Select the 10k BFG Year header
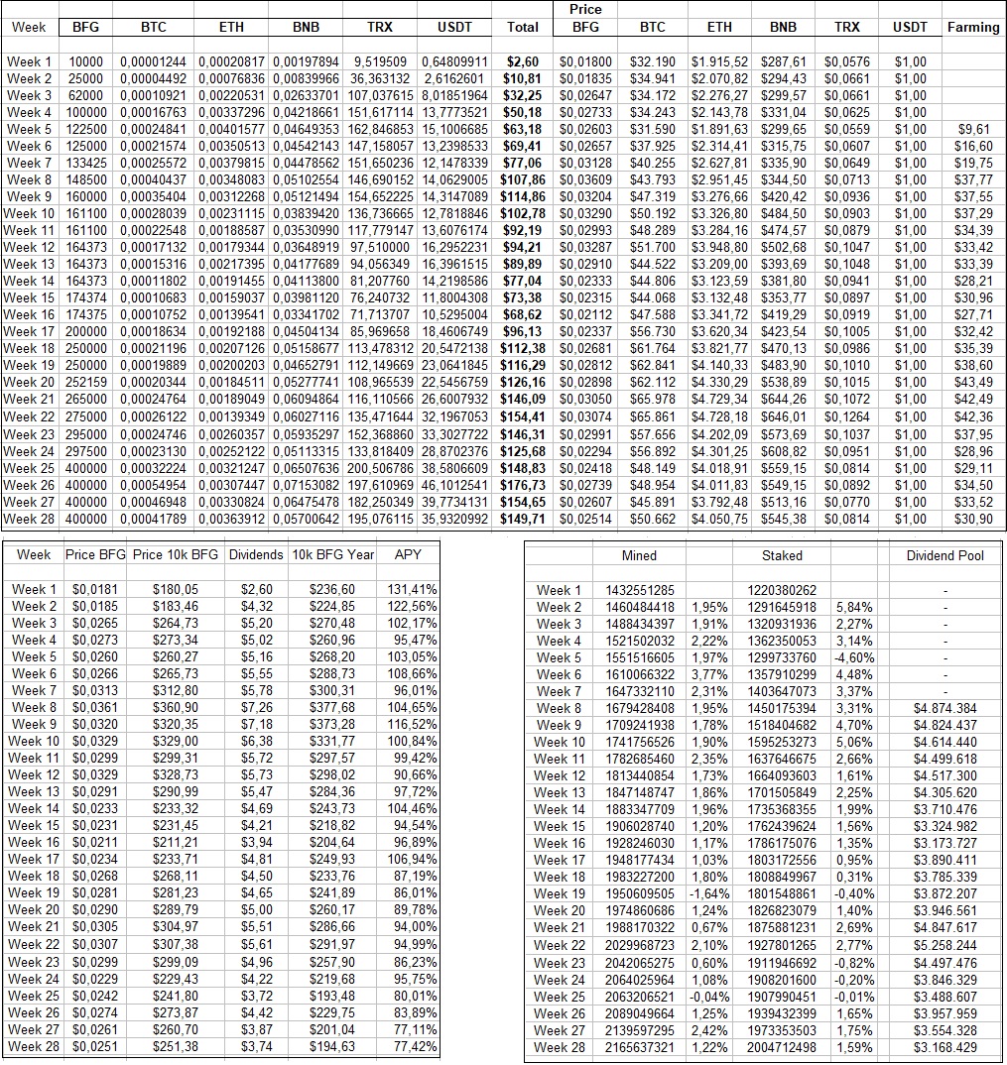The image size is (1007, 1065). (x=333, y=554)
